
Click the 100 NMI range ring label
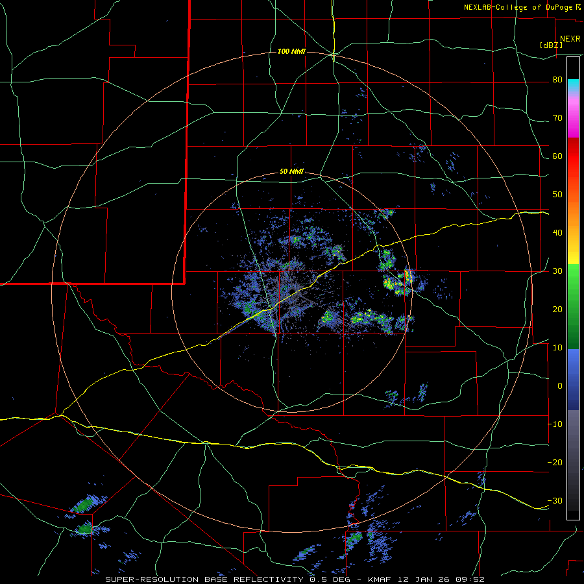click(291, 51)
